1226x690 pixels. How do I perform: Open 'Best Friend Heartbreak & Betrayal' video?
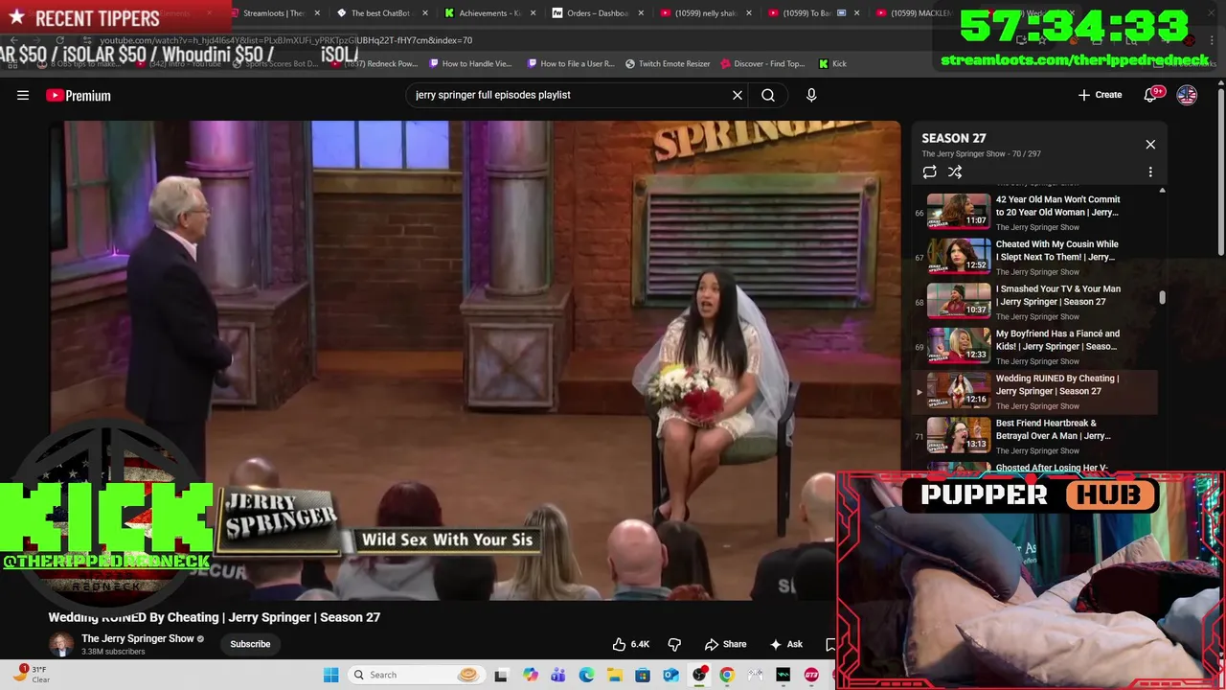pyautogui.click(x=1035, y=436)
